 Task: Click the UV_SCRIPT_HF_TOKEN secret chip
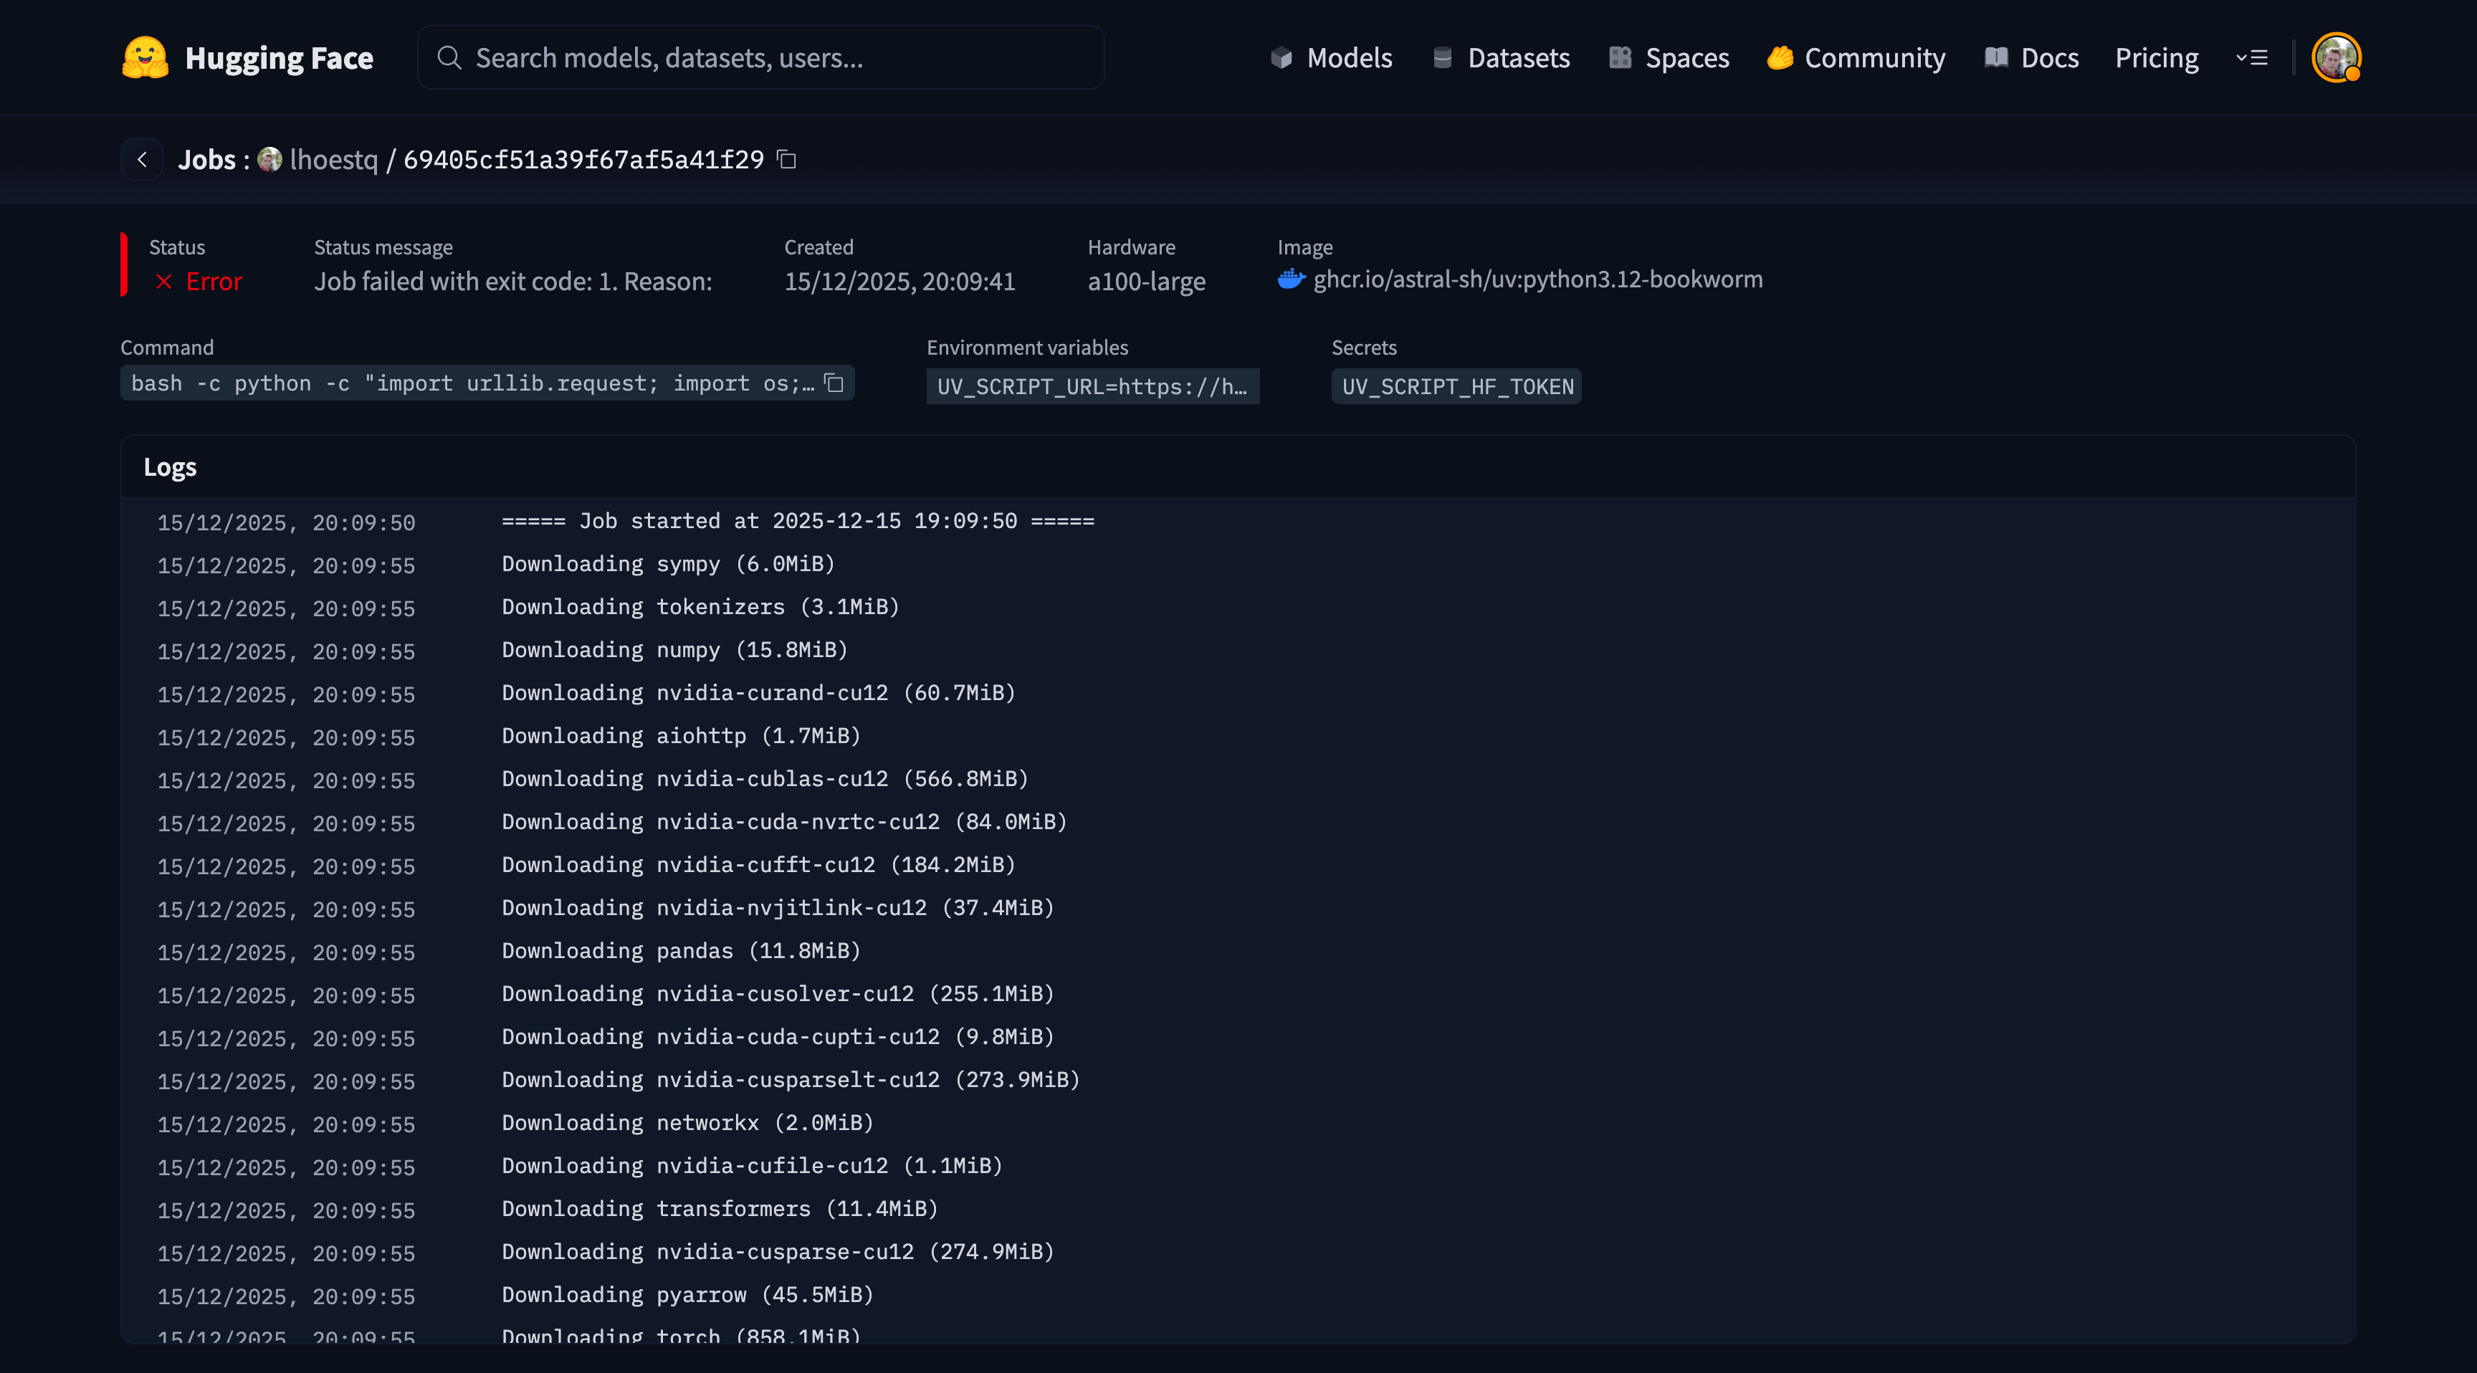(x=1456, y=386)
